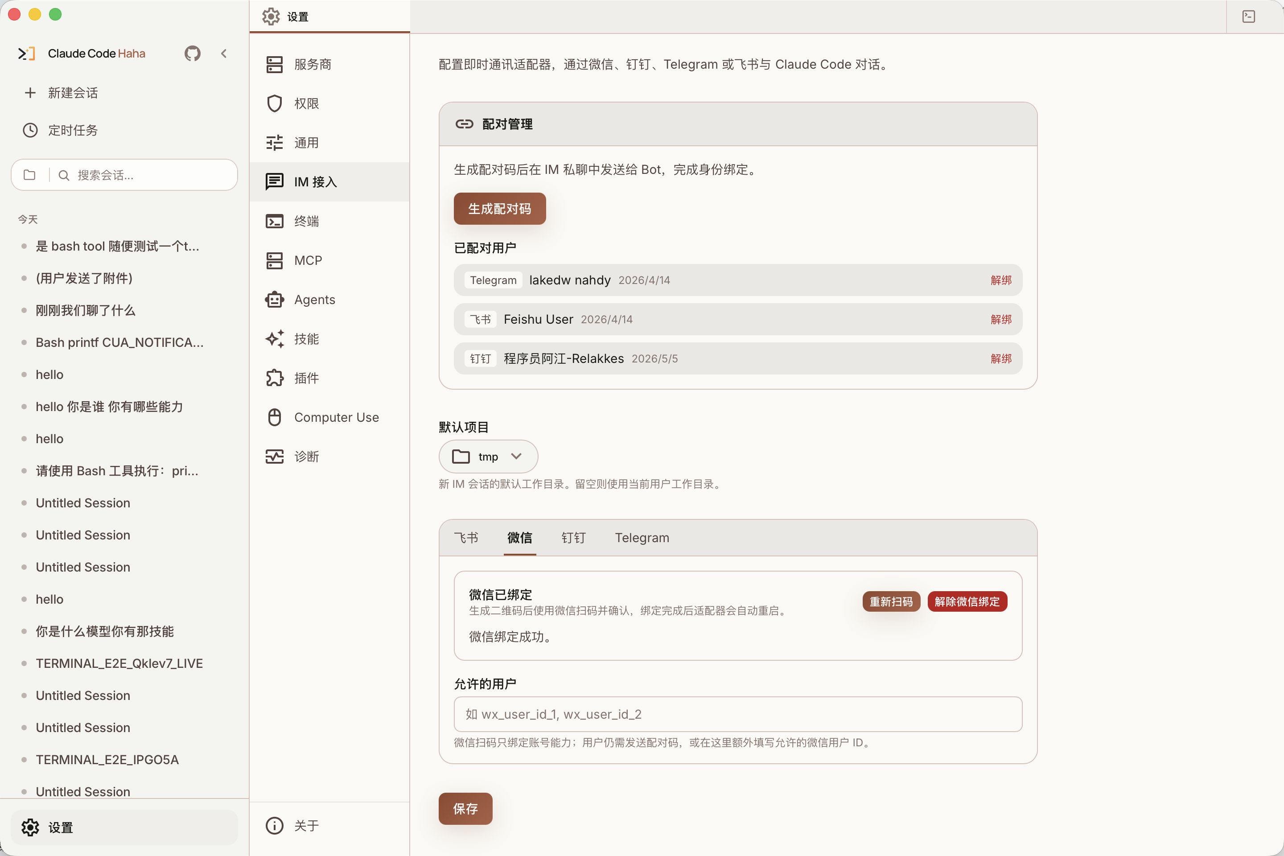The width and height of the screenshot is (1284, 856).
Task: Open session '(用户发送了附件)'
Action: point(124,278)
